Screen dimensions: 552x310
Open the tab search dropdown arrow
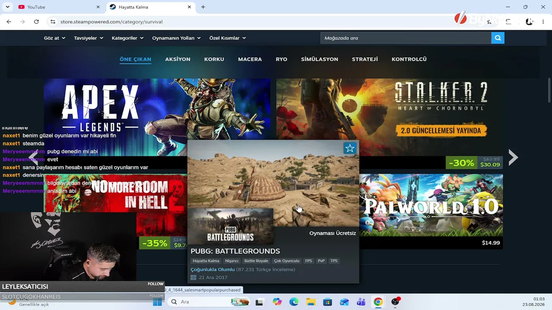(7, 7)
